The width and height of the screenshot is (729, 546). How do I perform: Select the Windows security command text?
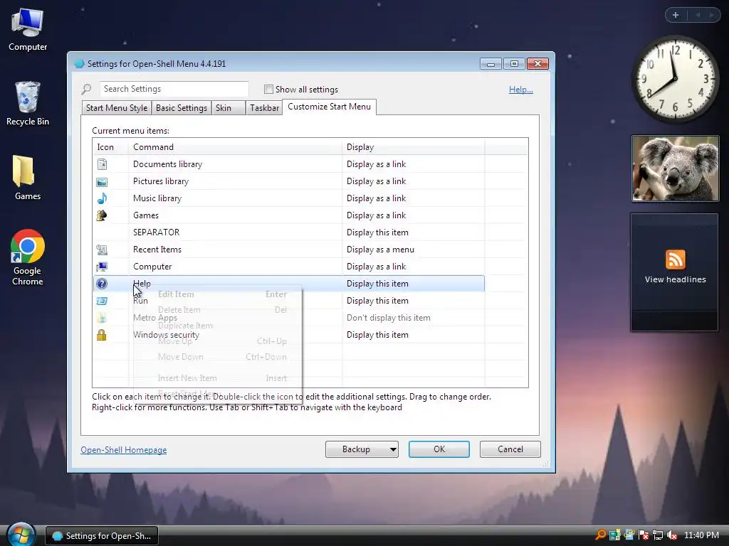[x=166, y=336]
